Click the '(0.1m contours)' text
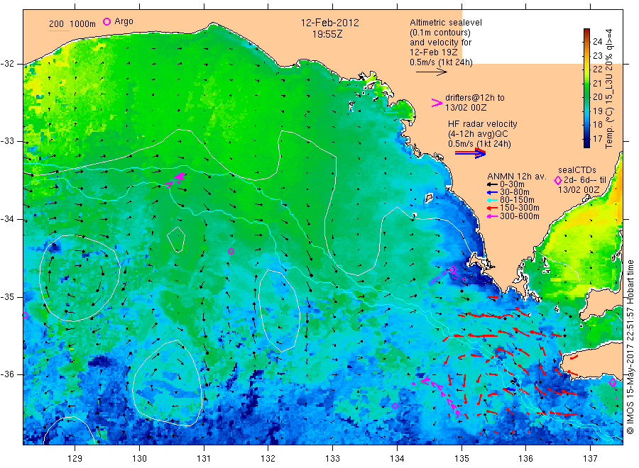This screenshot has height=468, width=639. (x=439, y=33)
